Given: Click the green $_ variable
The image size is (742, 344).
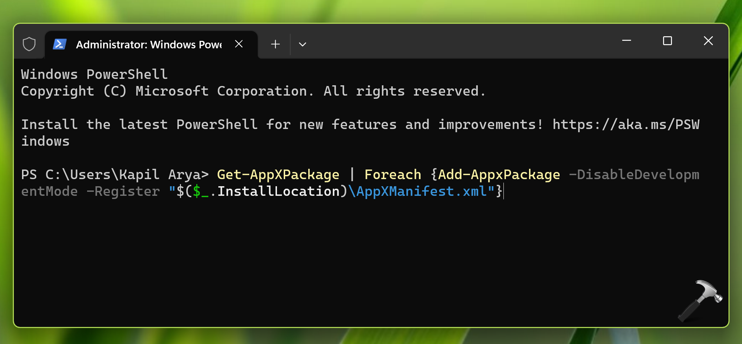Looking at the screenshot, I should (201, 192).
